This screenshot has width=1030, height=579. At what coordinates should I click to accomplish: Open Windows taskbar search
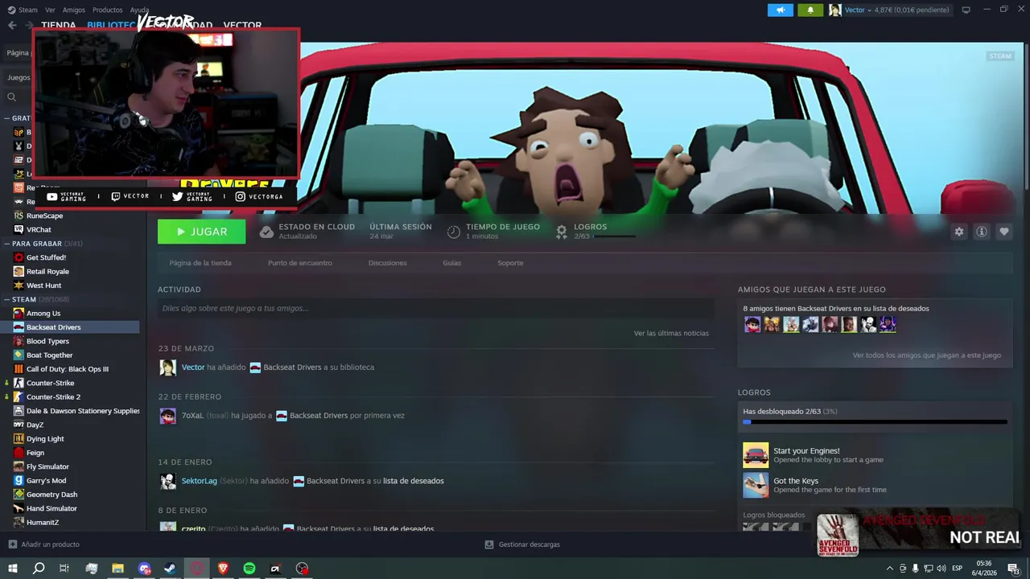click(39, 569)
